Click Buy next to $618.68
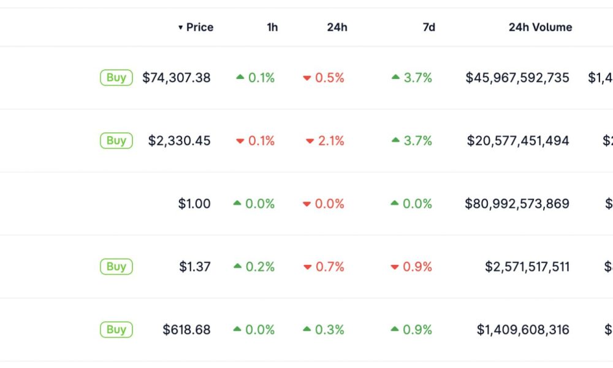613x368 pixels. pyautogui.click(x=116, y=329)
